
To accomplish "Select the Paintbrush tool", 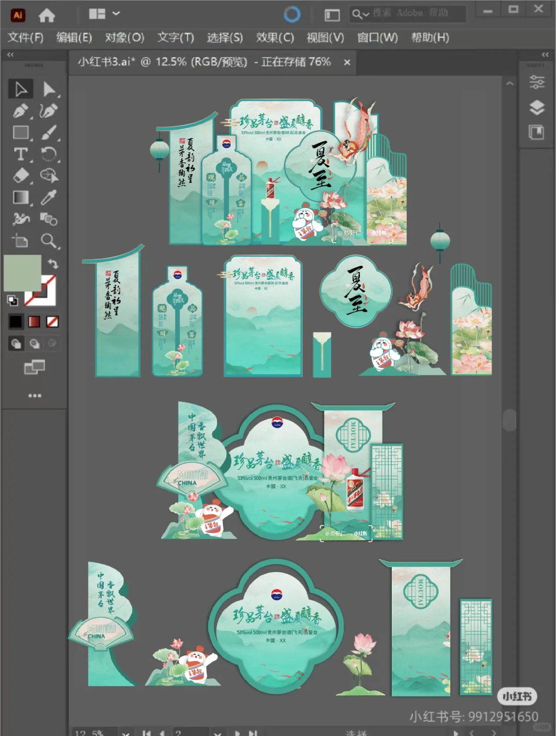I will [x=49, y=133].
